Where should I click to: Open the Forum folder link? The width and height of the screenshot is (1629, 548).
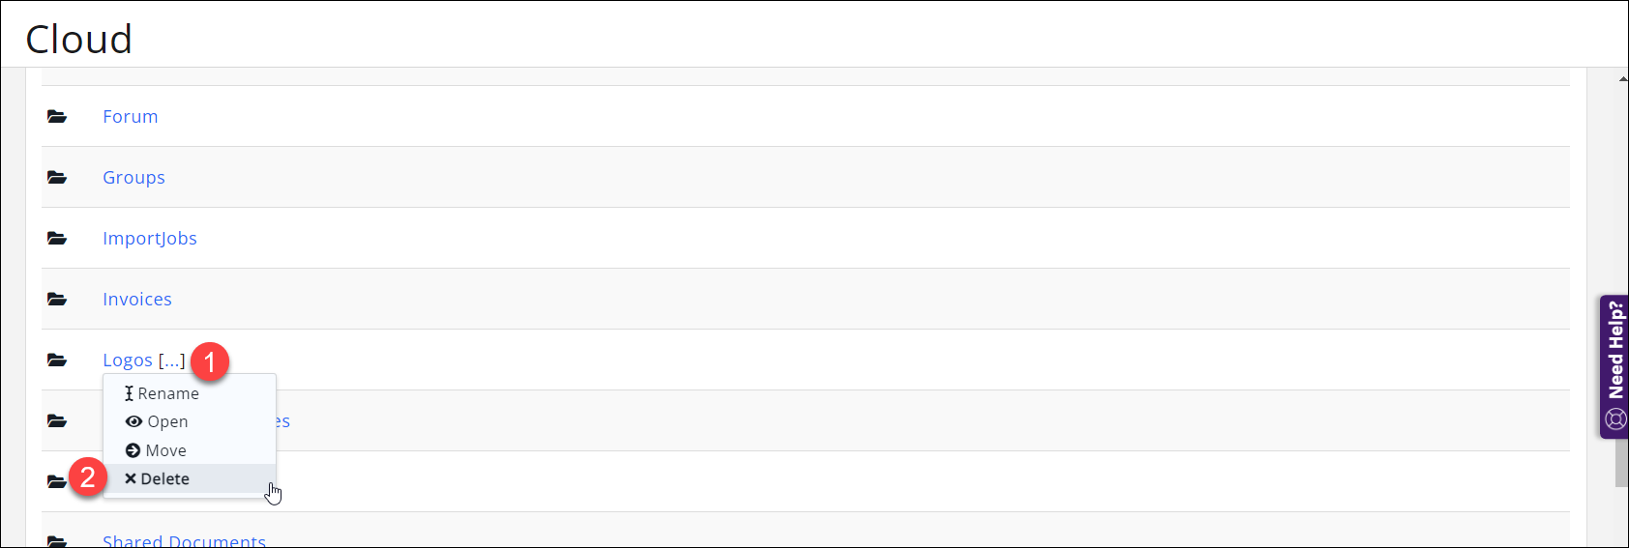pyautogui.click(x=130, y=117)
